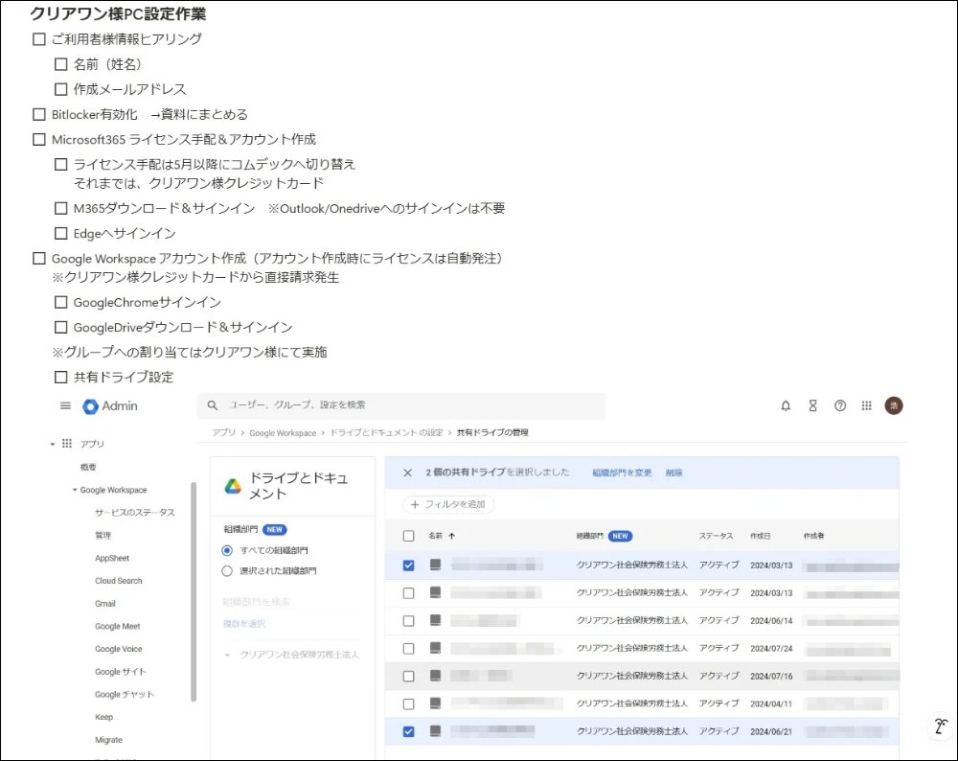958x761 pixels.
Task: Click 複数を選択 link
Action: pos(244,624)
